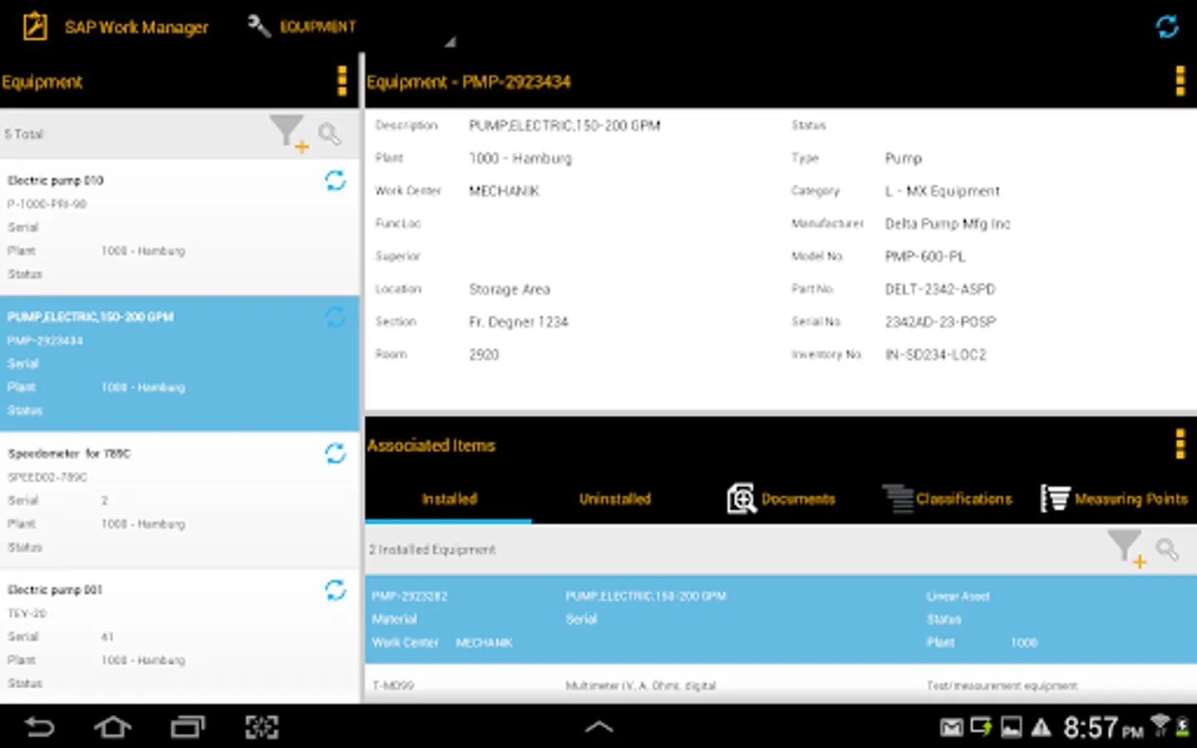Open the picture notification icon
This screenshot has height=748, width=1197.
coord(1011,728)
